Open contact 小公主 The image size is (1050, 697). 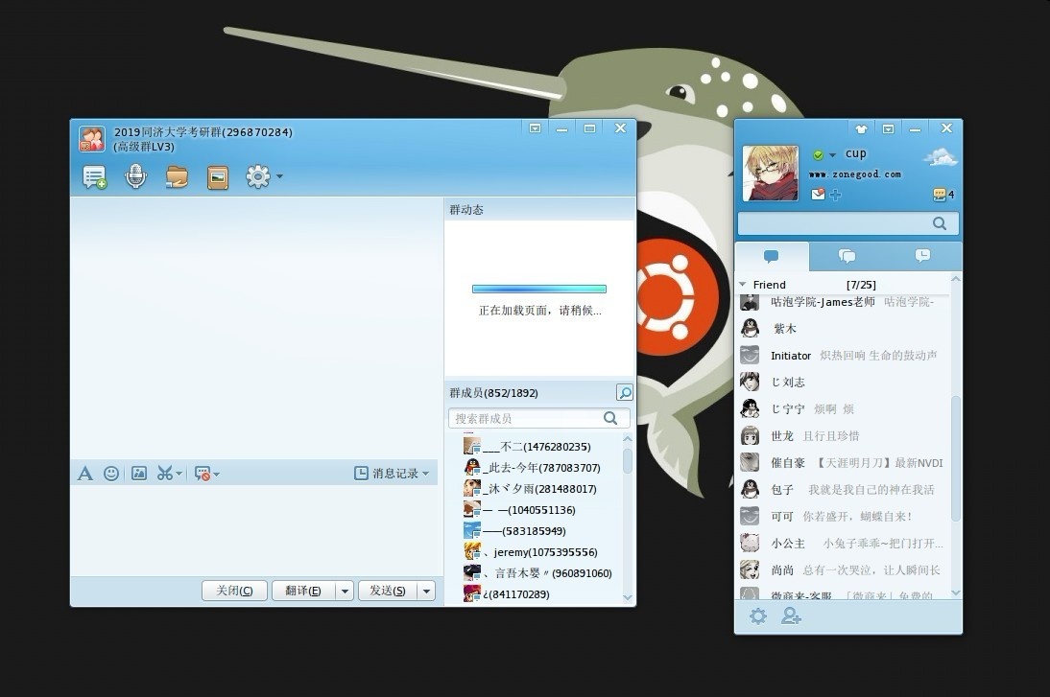[843, 543]
